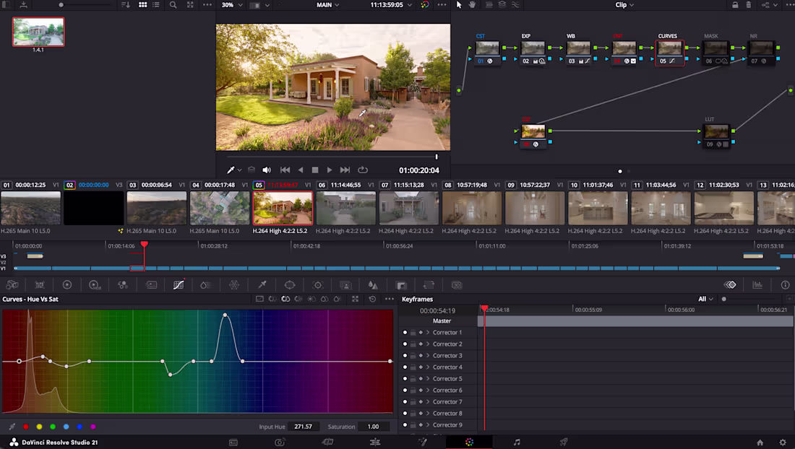The image size is (795, 449).
Task: Expand the curves palette to fullscreen
Action: pos(355,299)
